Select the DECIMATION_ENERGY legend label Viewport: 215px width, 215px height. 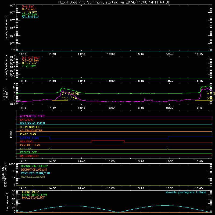click(34, 166)
